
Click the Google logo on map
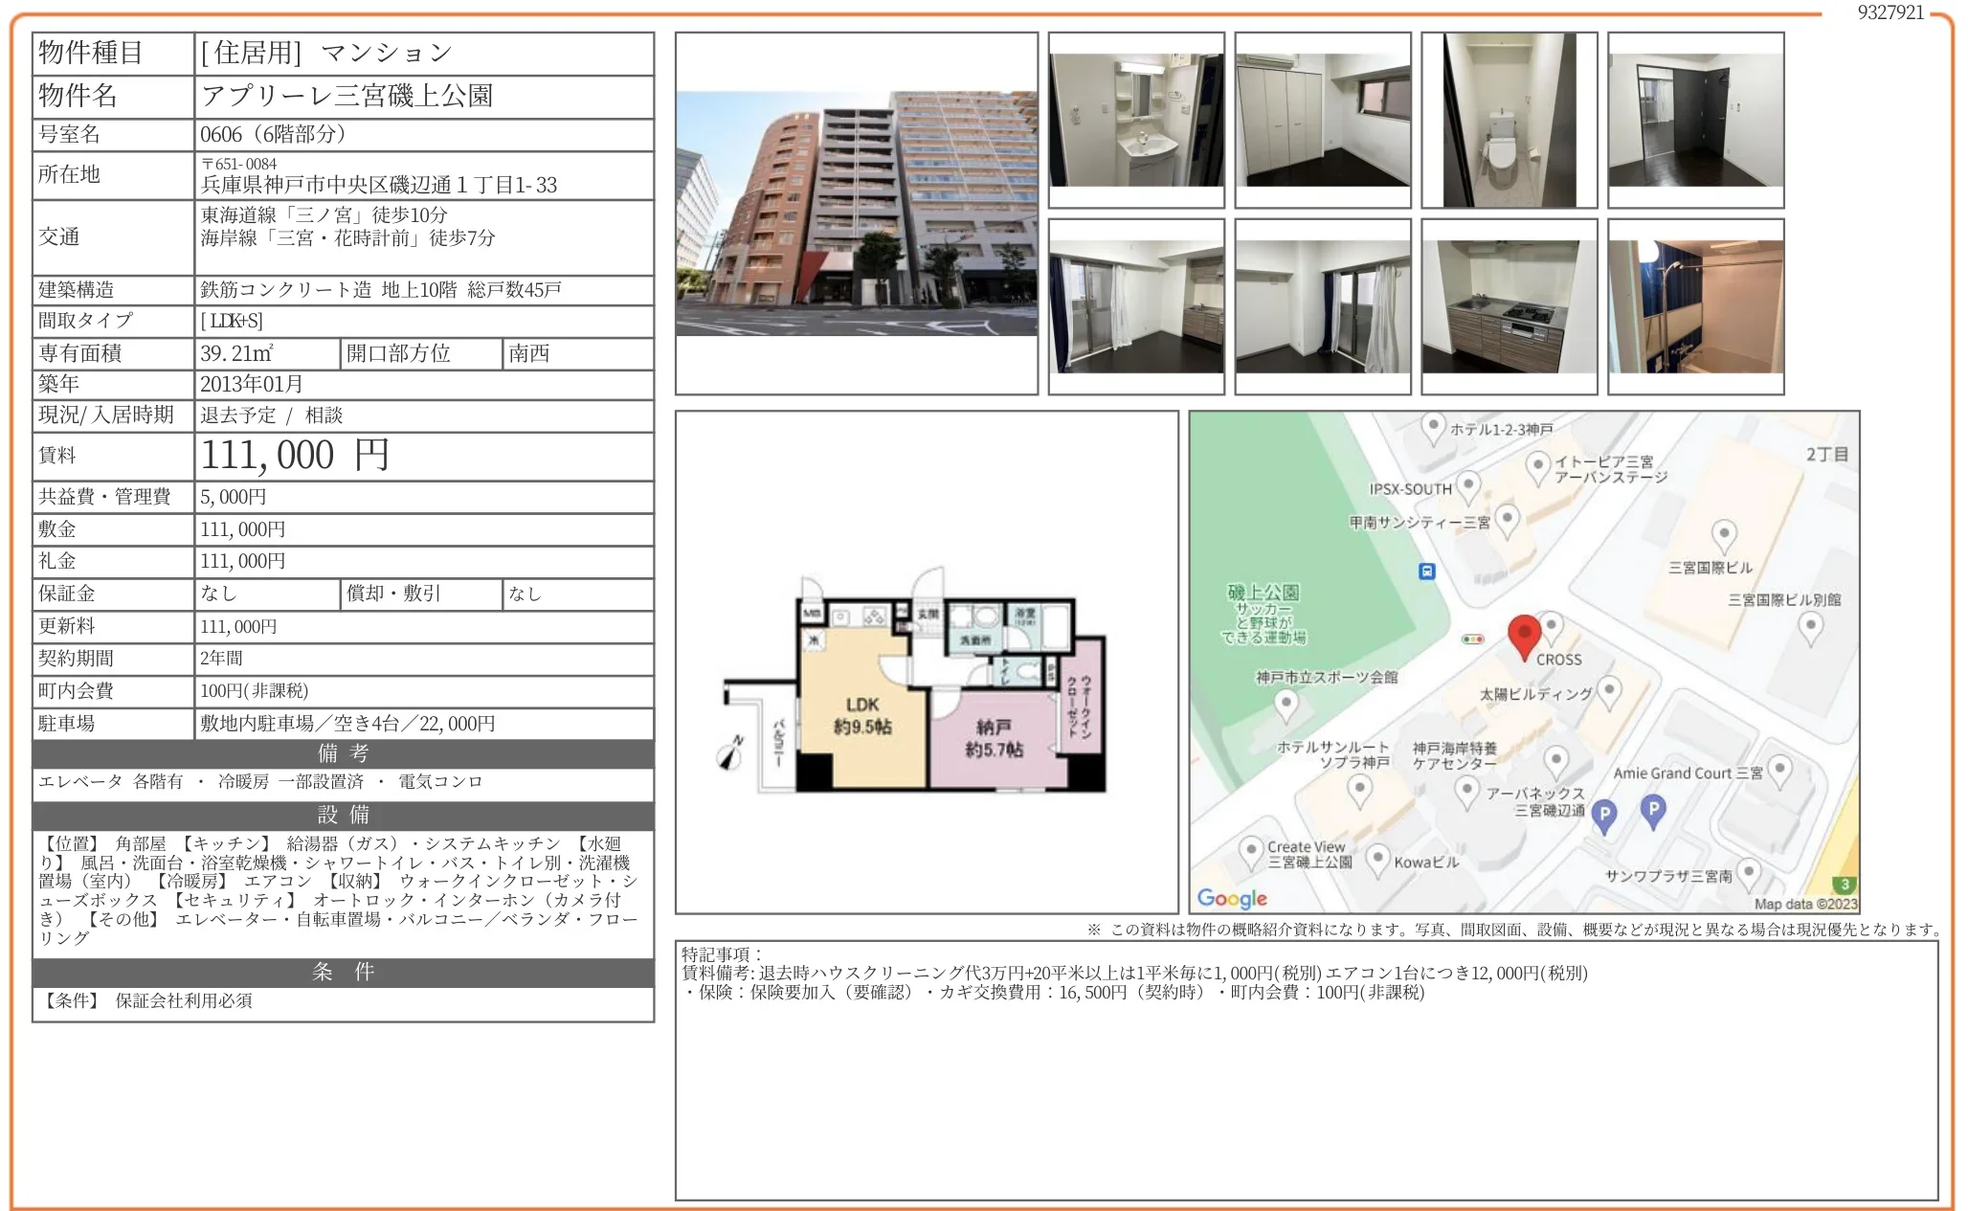point(1232,898)
